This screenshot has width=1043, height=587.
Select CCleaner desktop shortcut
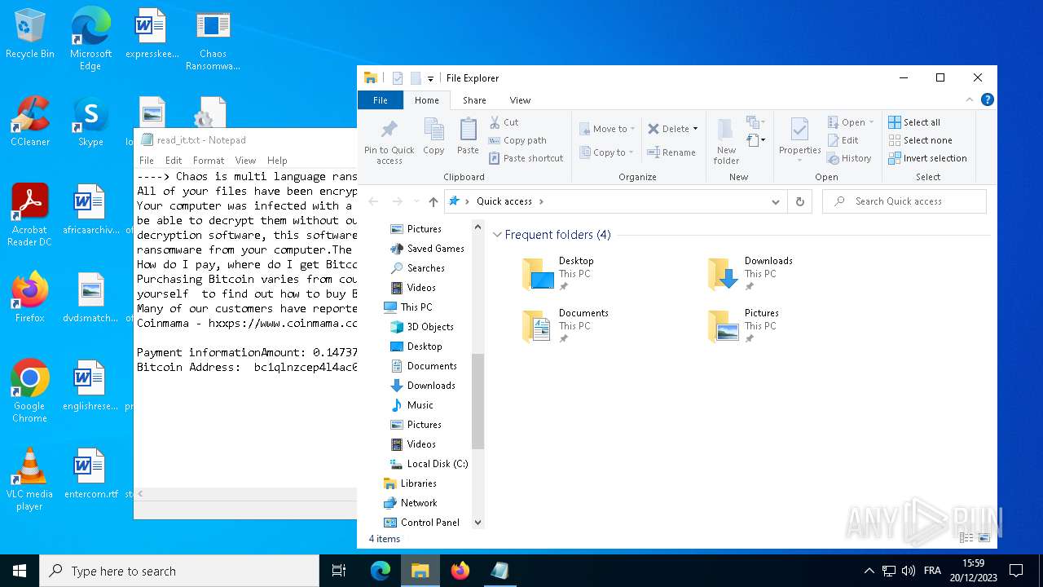tap(30, 122)
